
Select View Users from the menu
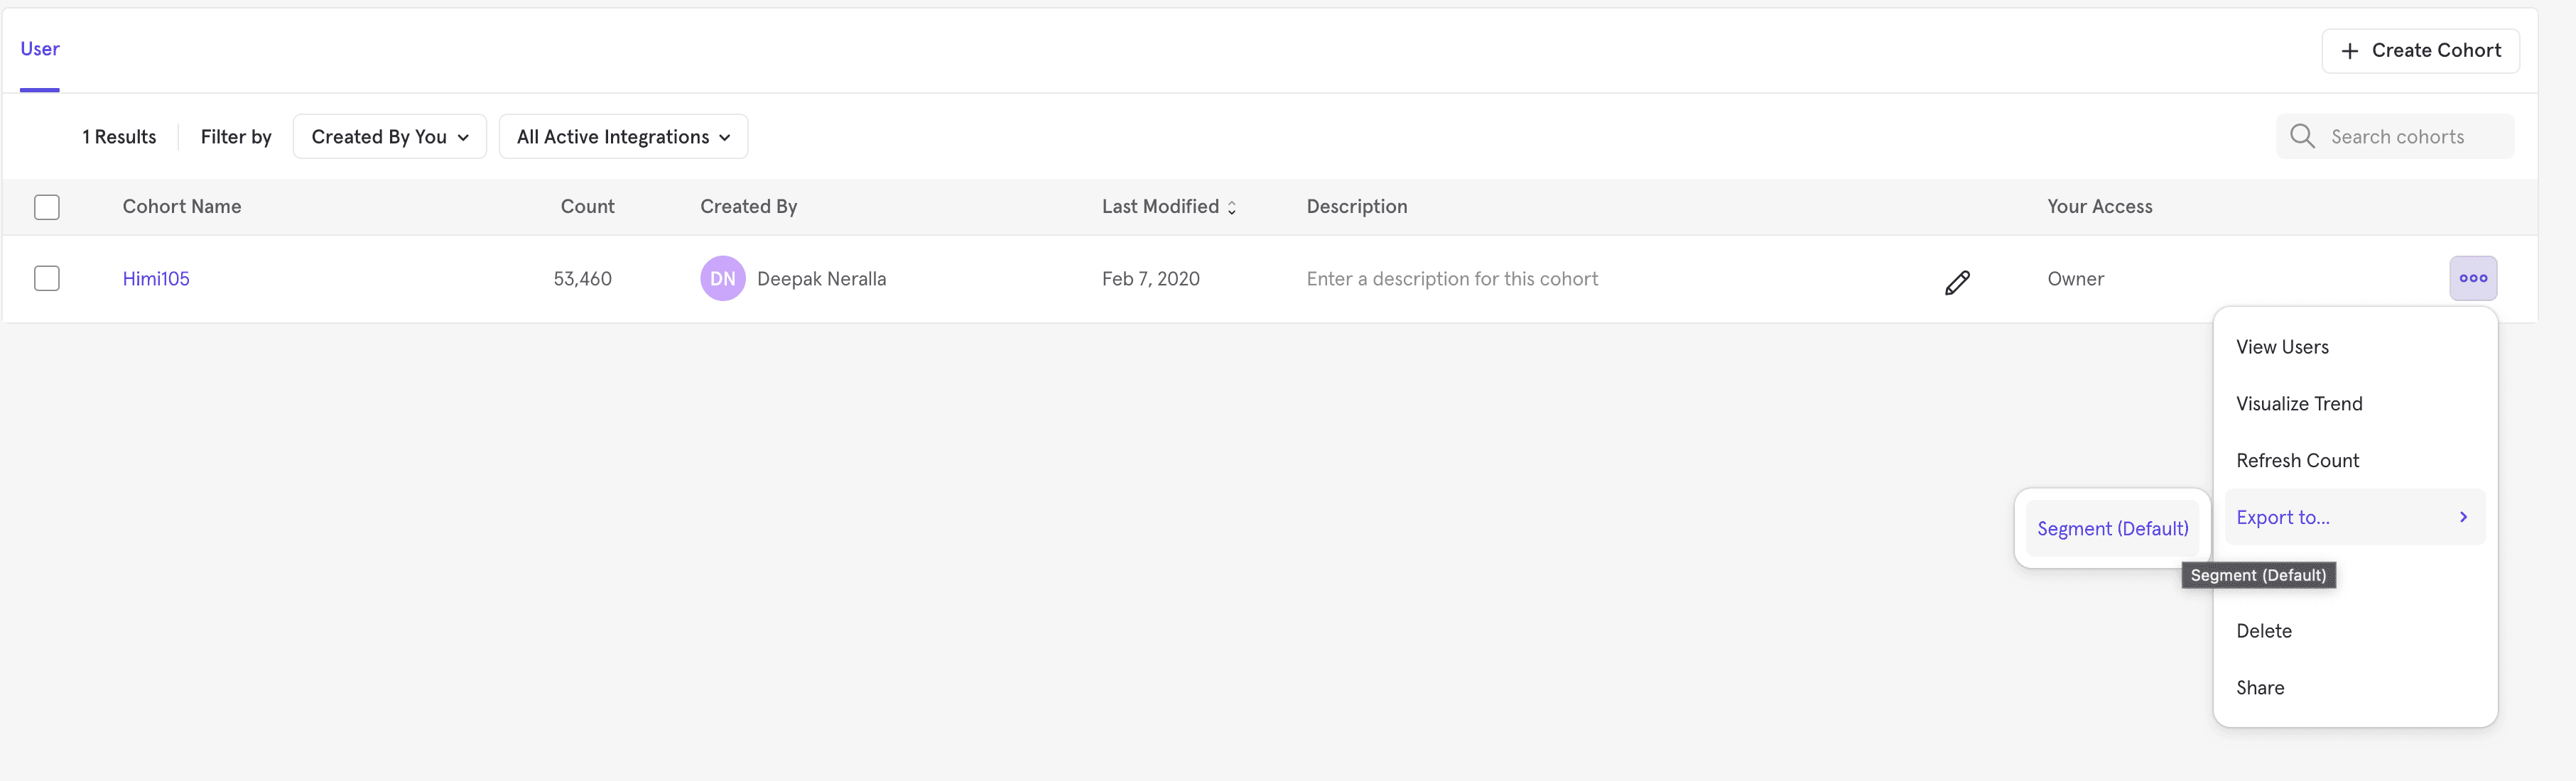point(2282,347)
